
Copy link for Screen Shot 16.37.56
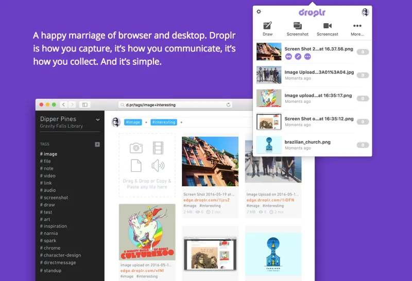(288, 57)
